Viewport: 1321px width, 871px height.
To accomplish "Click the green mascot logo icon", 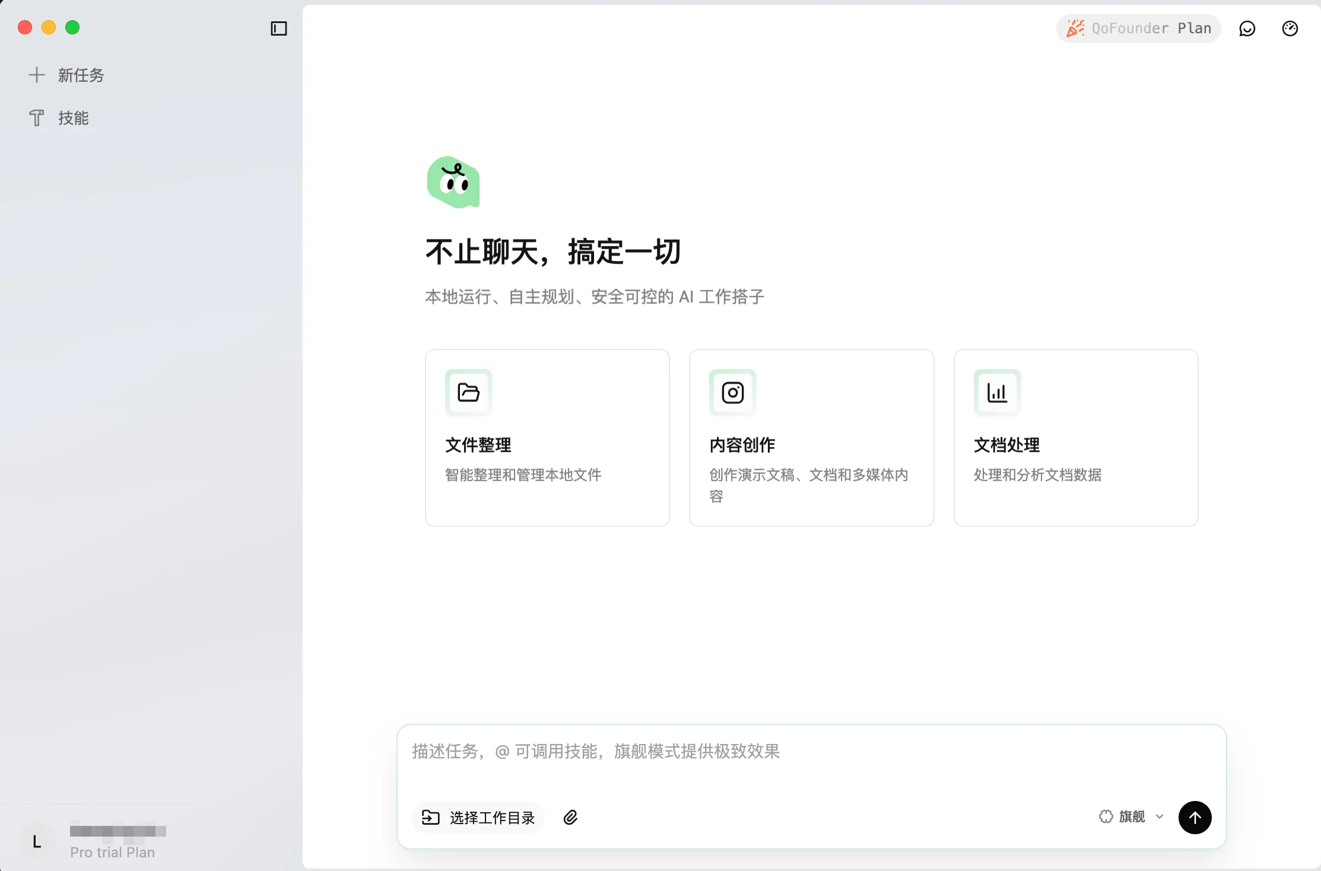I will click(x=454, y=182).
